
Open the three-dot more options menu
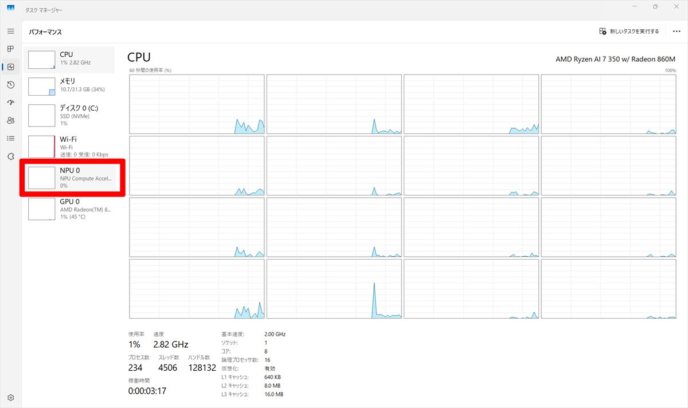pyautogui.click(x=677, y=32)
